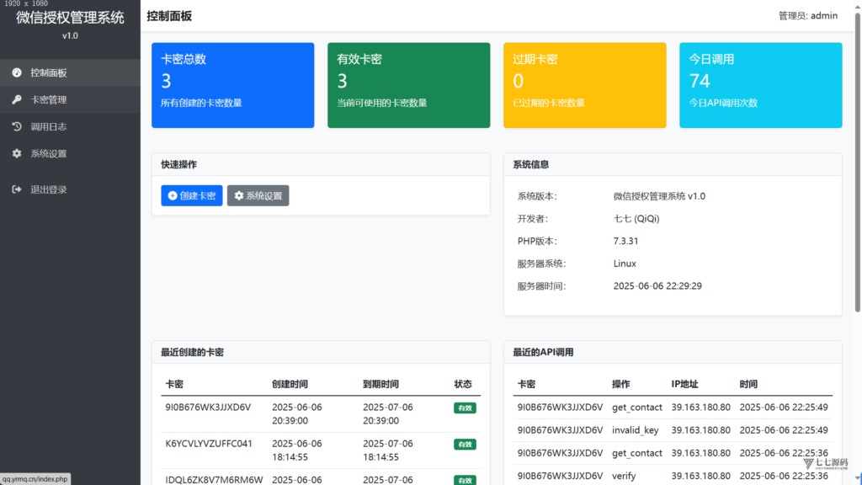Click the PHP version value 7.3.31

(626, 241)
